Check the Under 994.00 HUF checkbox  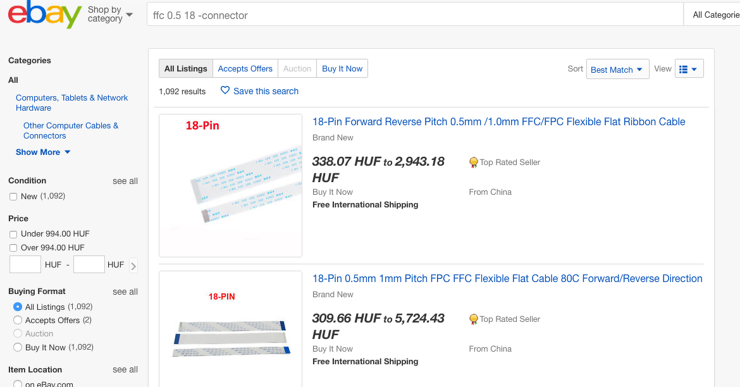coord(13,235)
